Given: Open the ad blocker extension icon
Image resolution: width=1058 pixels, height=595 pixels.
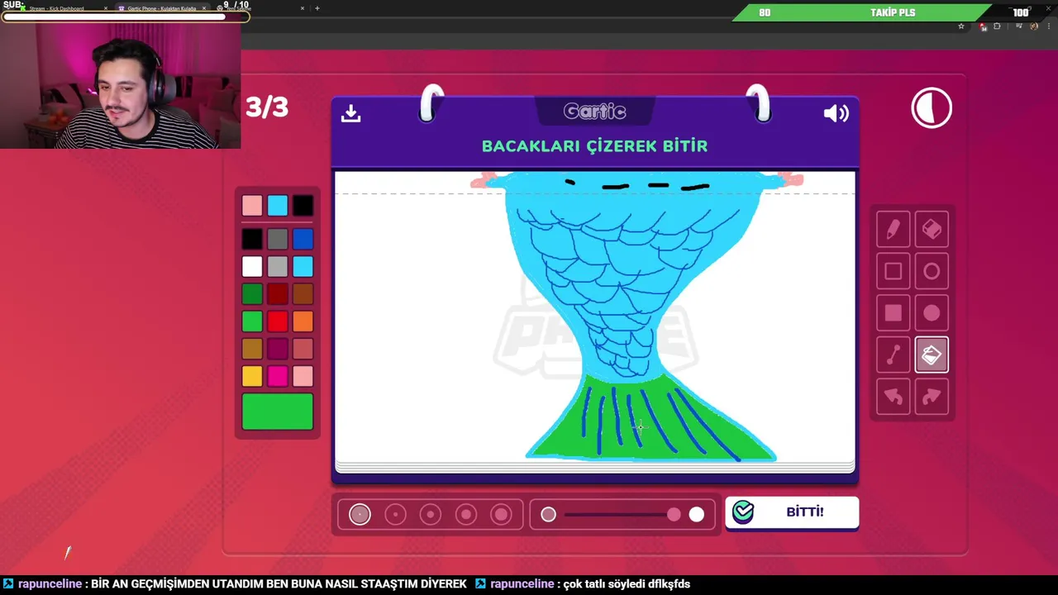Looking at the screenshot, I should pos(983,26).
